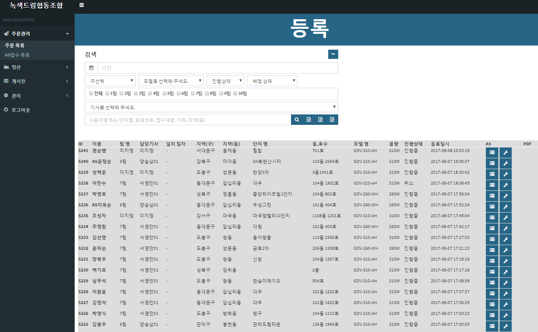Click the search magnifier button
The image size is (538, 332).
point(297,120)
